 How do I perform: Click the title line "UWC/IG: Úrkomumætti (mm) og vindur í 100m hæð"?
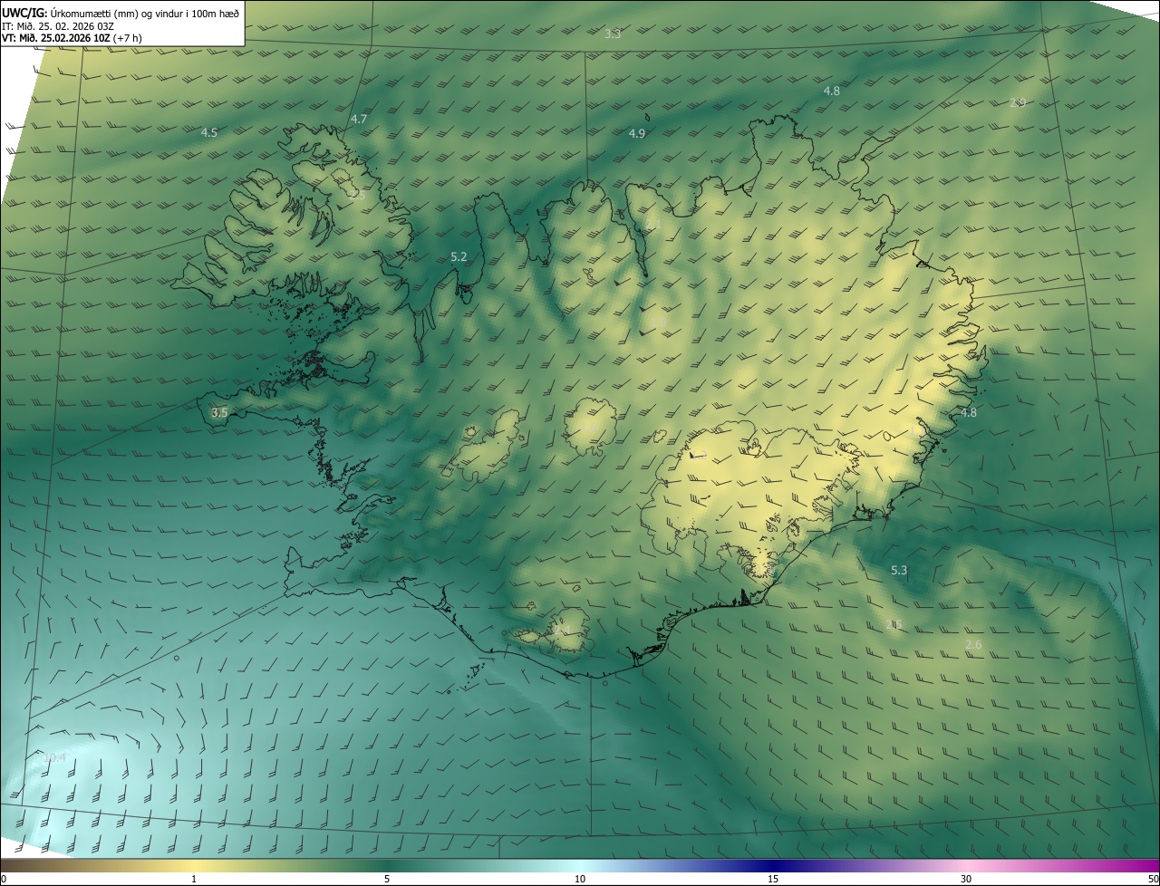121,13
